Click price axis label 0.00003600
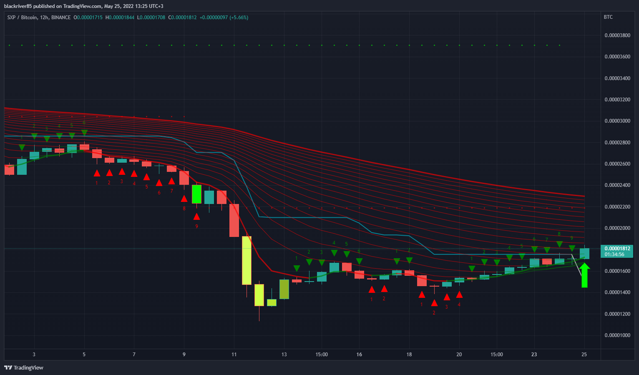The height and width of the screenshot is (375, 639). (x=617, y=57)
